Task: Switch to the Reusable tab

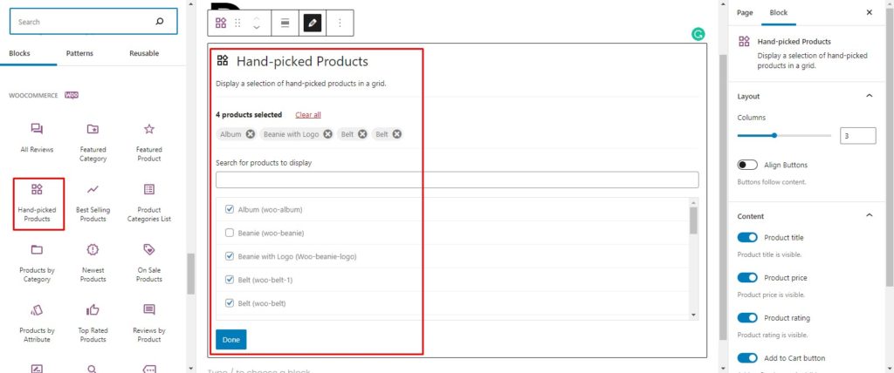Action: [x=144, y=53]
